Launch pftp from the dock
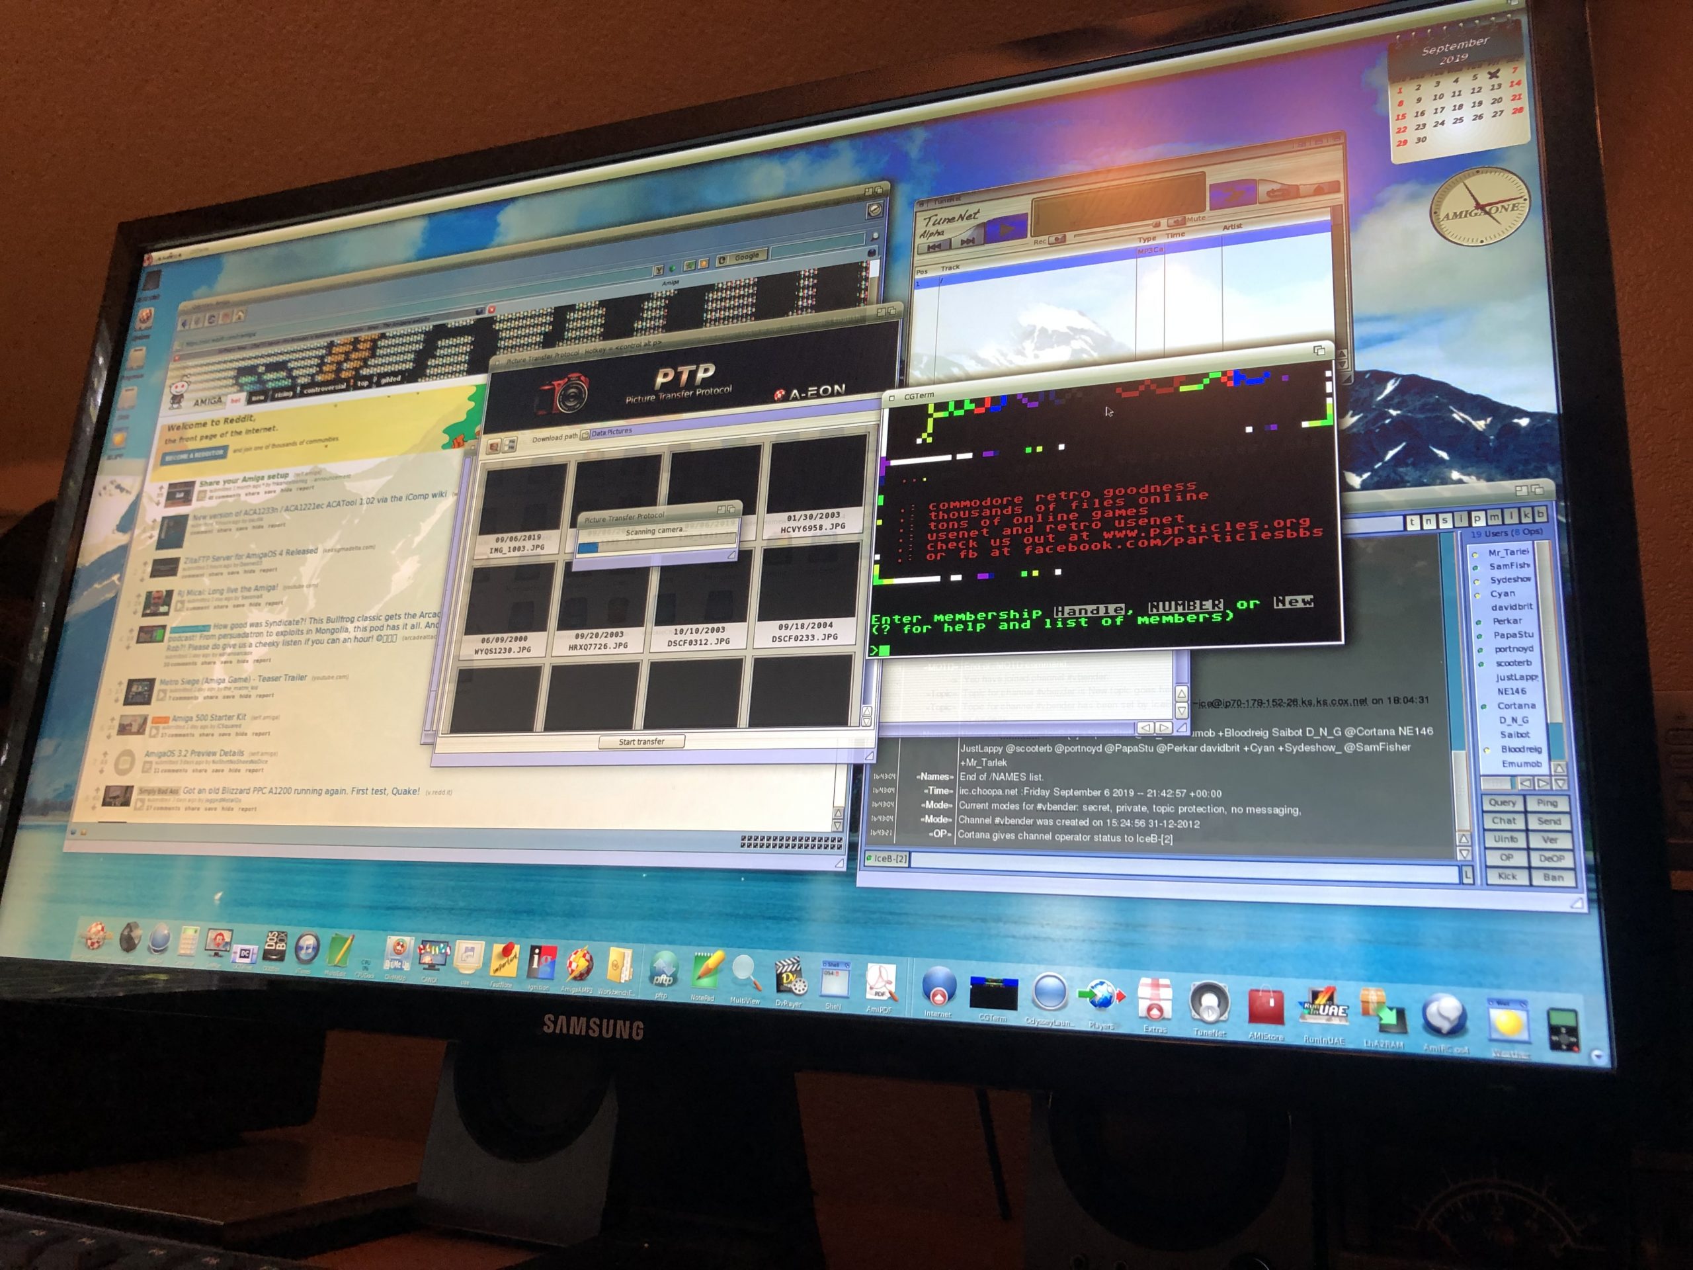Image resolution: width=1693 pixels, height=1270 pixels. click(x=663, y=970)
